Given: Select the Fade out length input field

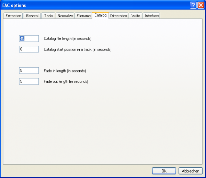Looking at the screenshot, I should click(x=29, y=81).
